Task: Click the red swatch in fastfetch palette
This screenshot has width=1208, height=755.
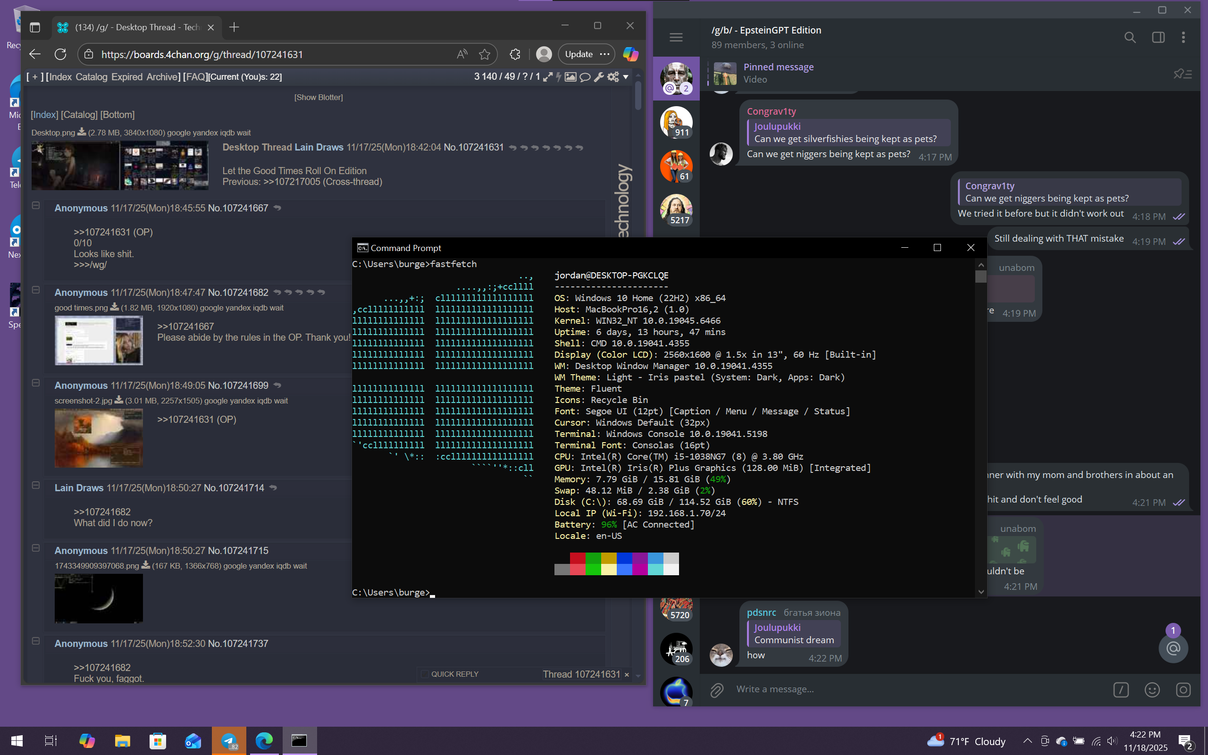Action: [578, 558]
